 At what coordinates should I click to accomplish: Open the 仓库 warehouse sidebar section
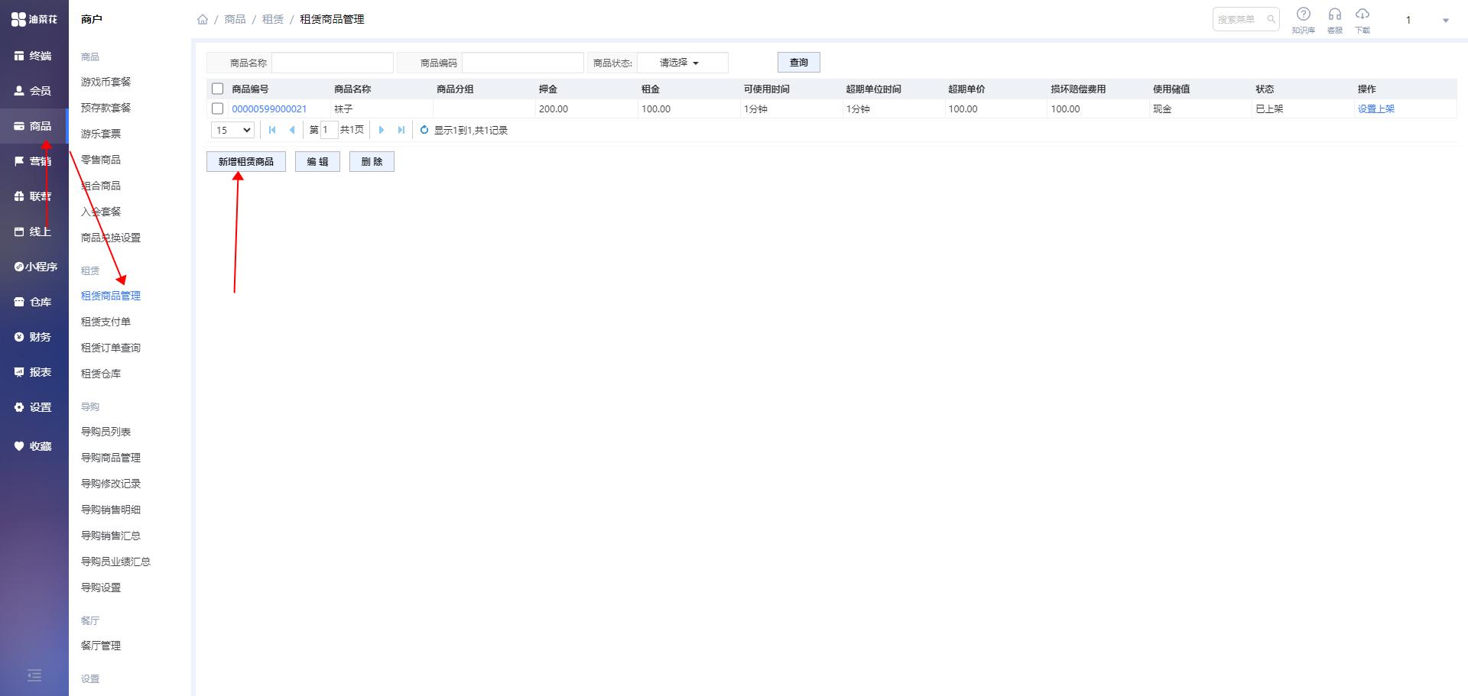pos(34,302)
